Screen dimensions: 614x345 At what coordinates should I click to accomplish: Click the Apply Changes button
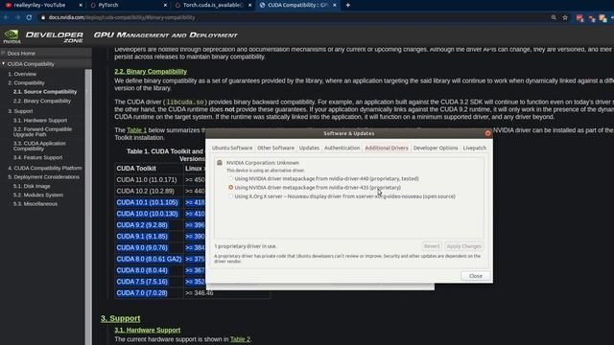[464, 246]
